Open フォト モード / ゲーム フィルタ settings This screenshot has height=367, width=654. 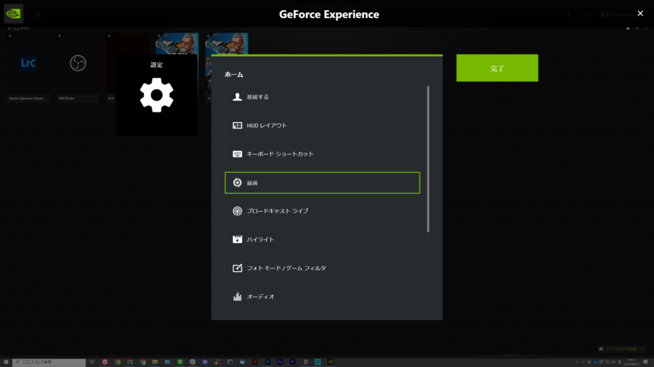click(322, 268)
